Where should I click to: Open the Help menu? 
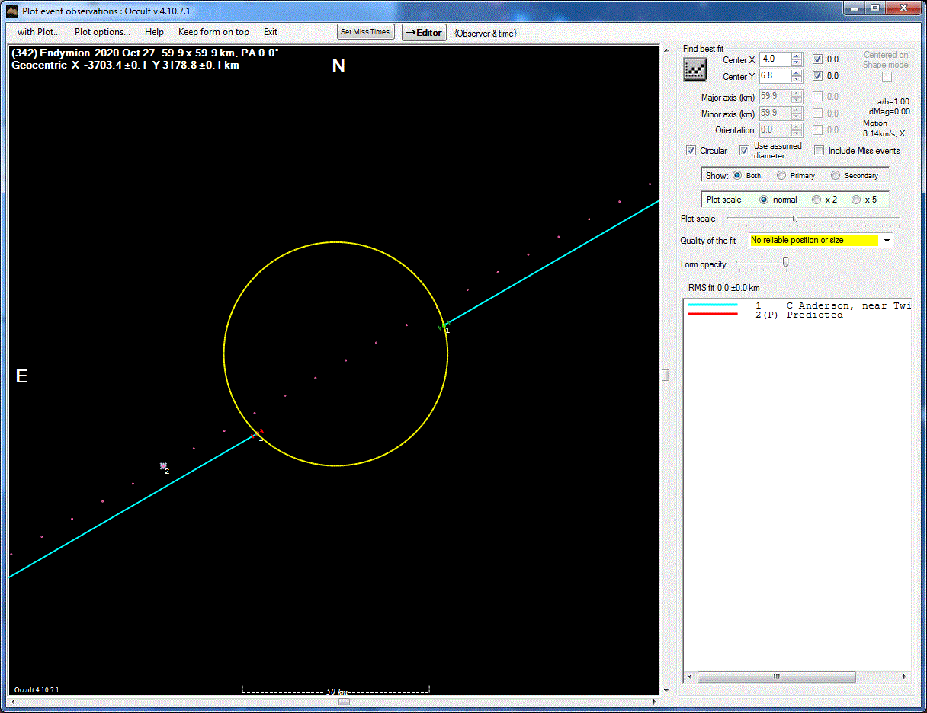(x=154, y=32)
